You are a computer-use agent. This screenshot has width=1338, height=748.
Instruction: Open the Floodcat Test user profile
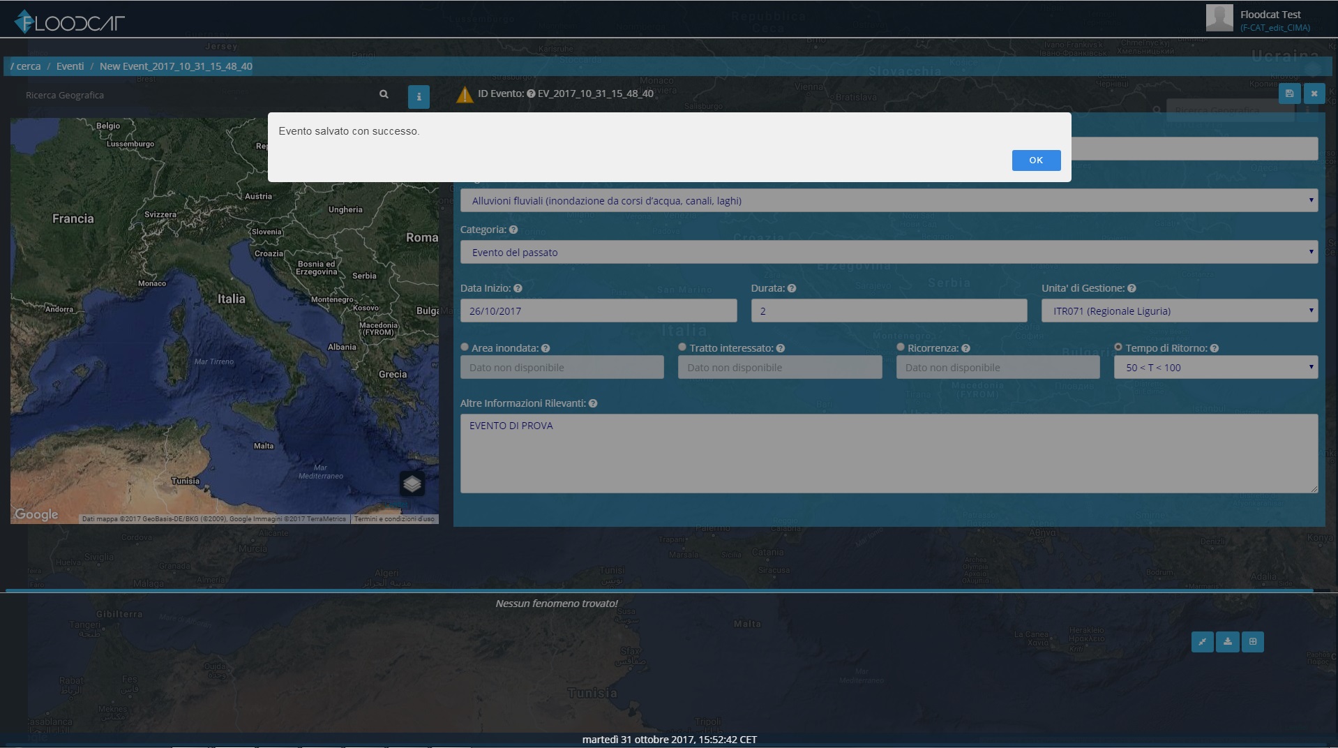[x=1270, y=15]
